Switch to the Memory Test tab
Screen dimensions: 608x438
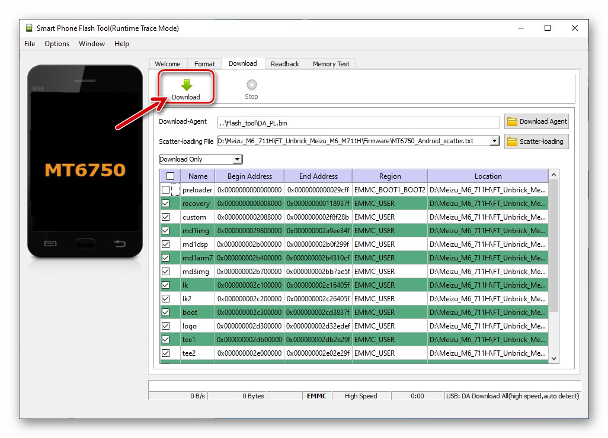[x=331, y=64]
